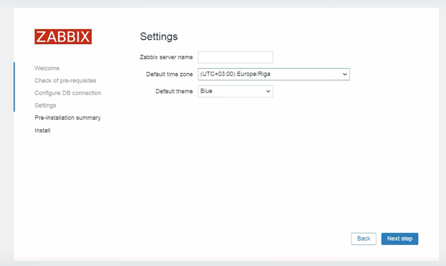Screen dimensions: 446x266
Task: Open the Default theme dropdown
Action: point(236,92)
